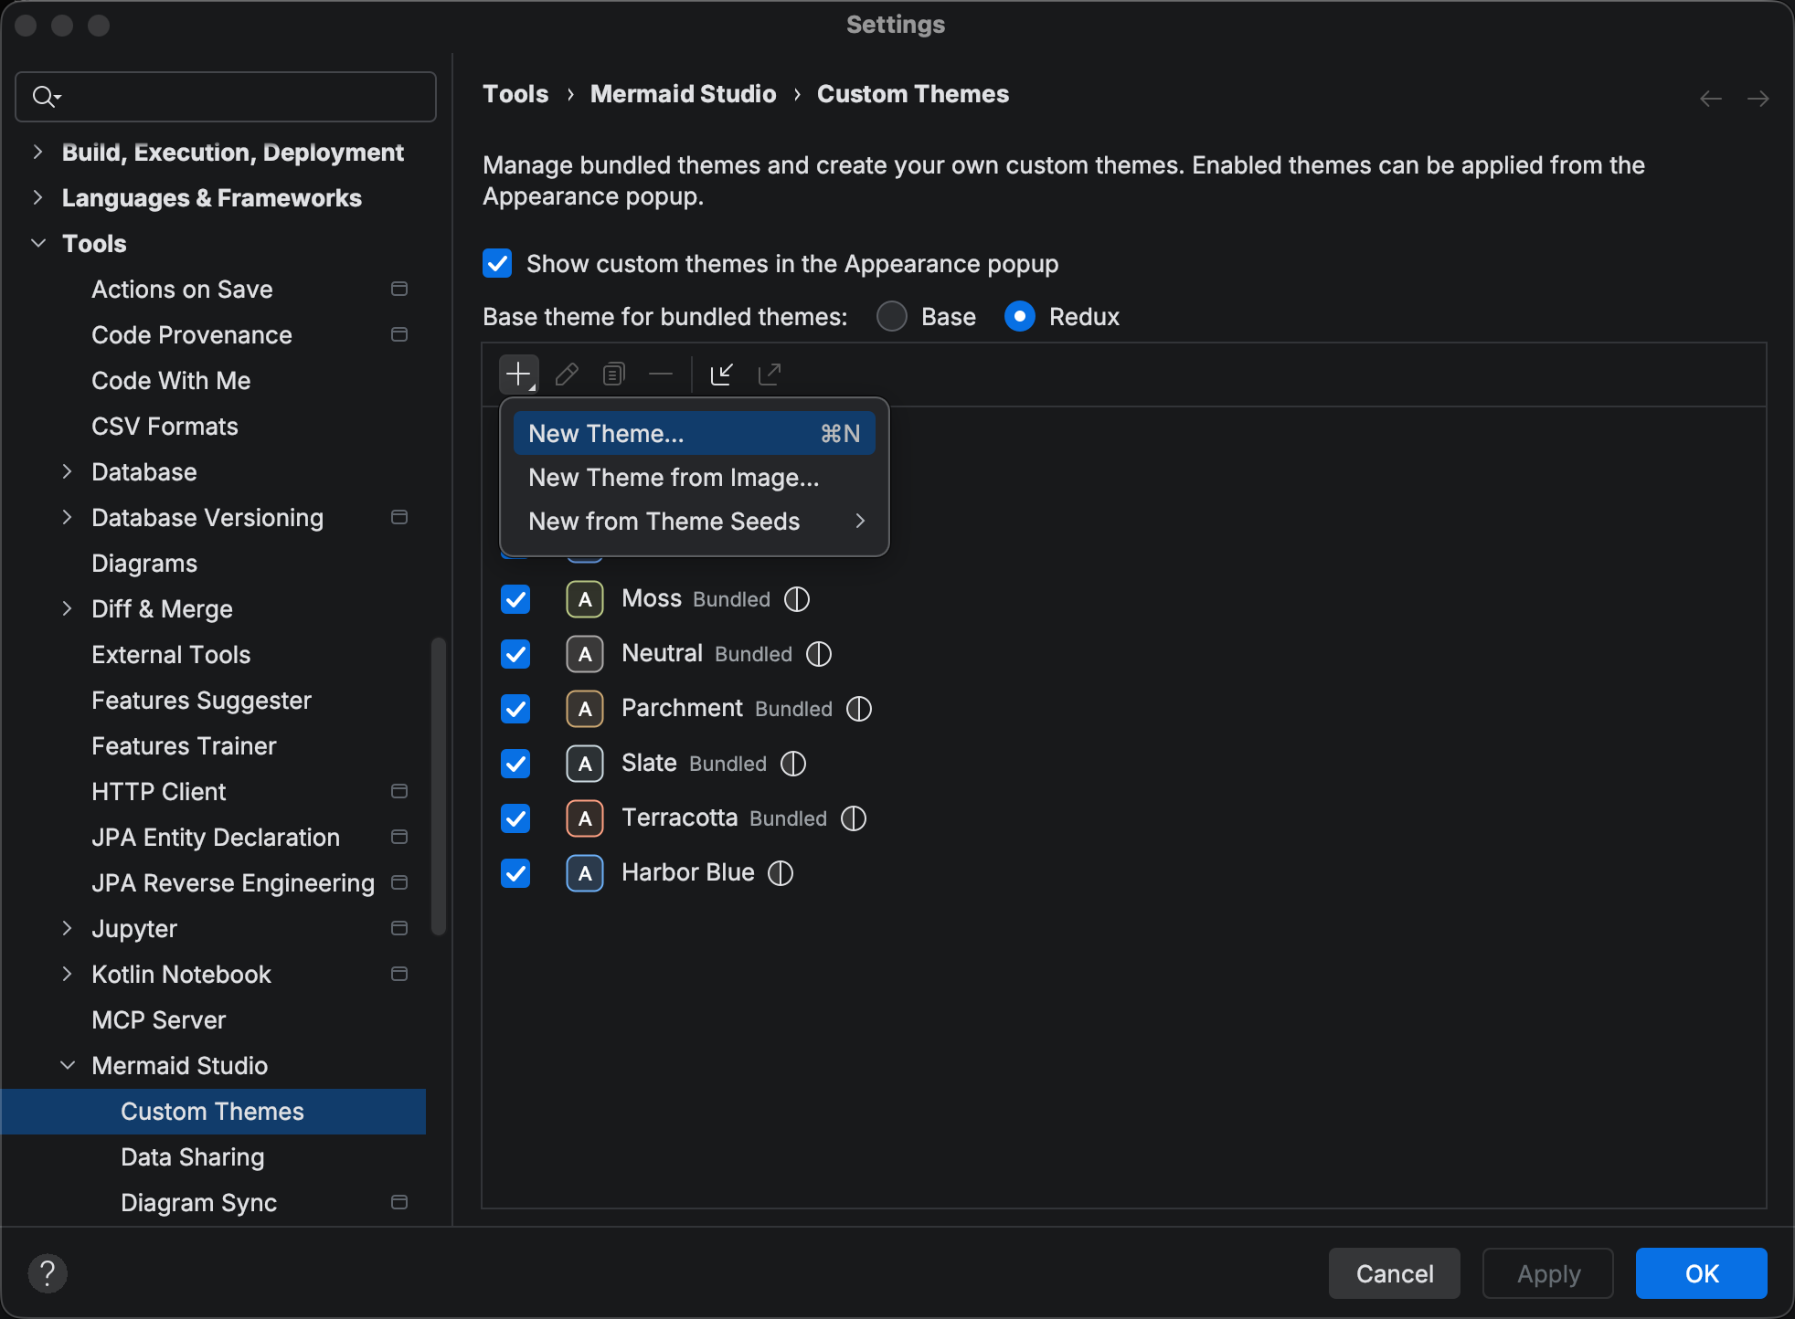This screenshot has height=1319, width=1795.
Task: Open the Custom Themes settings page
Action: pos(214,1111)
